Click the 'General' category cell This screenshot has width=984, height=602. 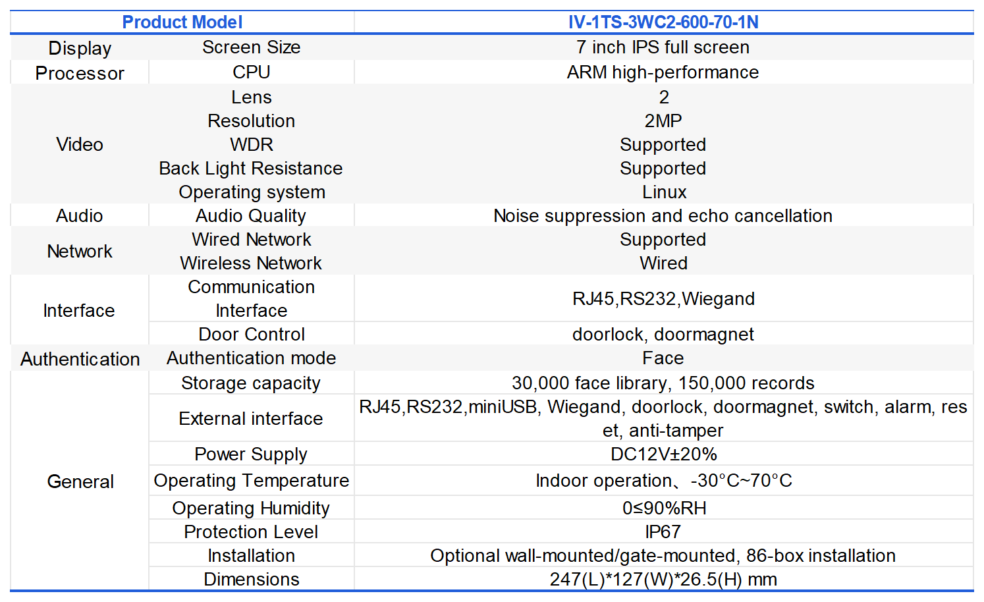click(x=80, y=481)
